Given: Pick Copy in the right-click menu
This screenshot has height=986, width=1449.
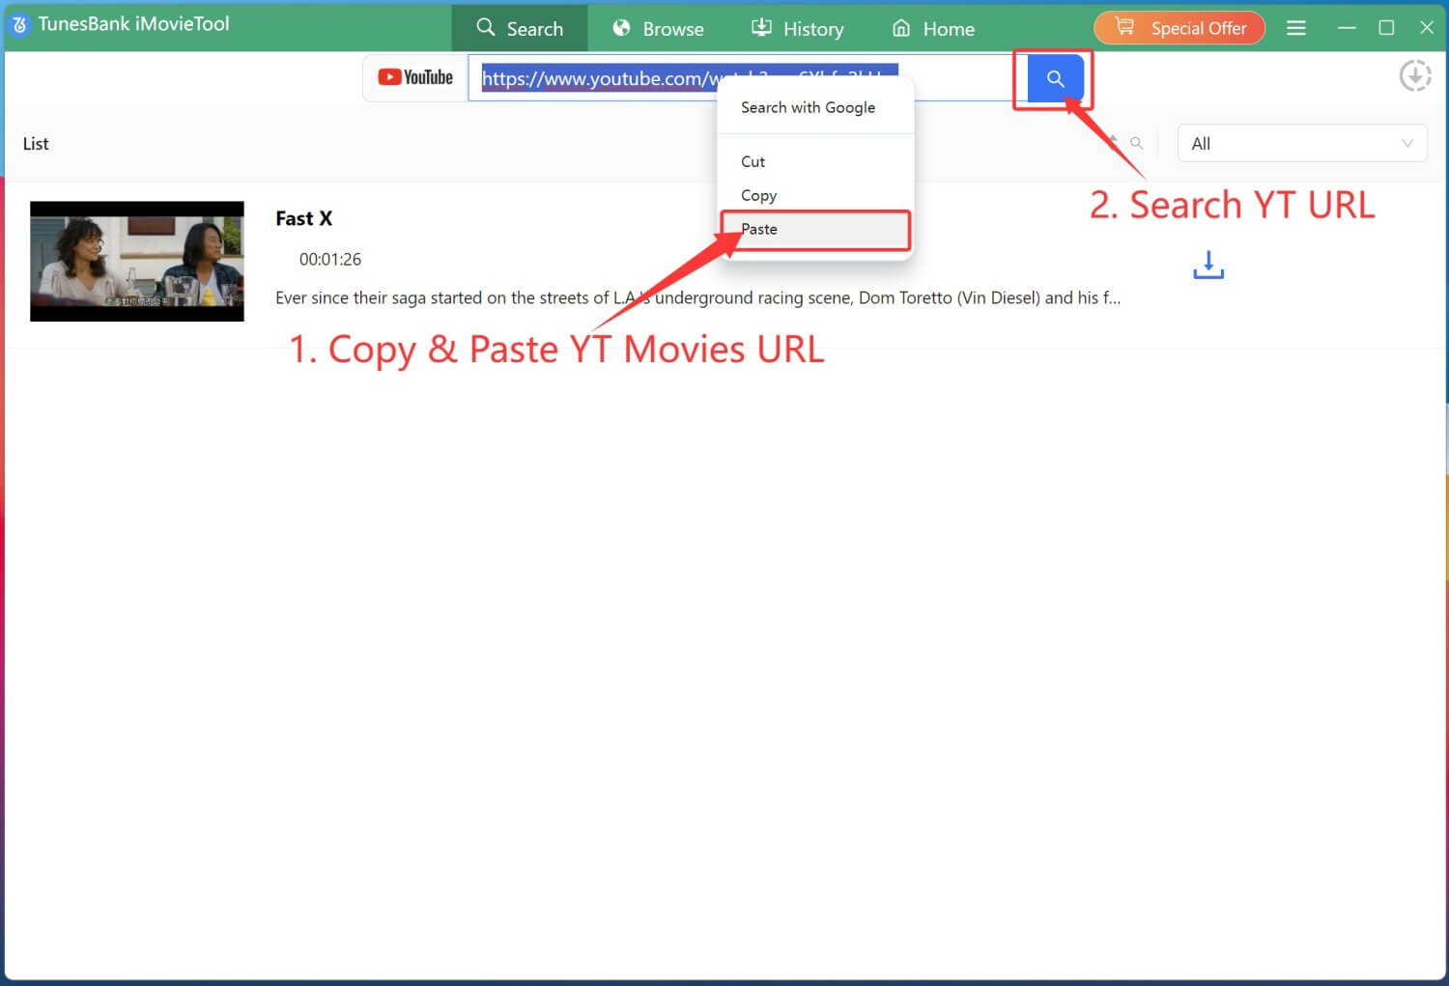Looking at the screenshot, I should pyautogui.click(x=757, y=195).
